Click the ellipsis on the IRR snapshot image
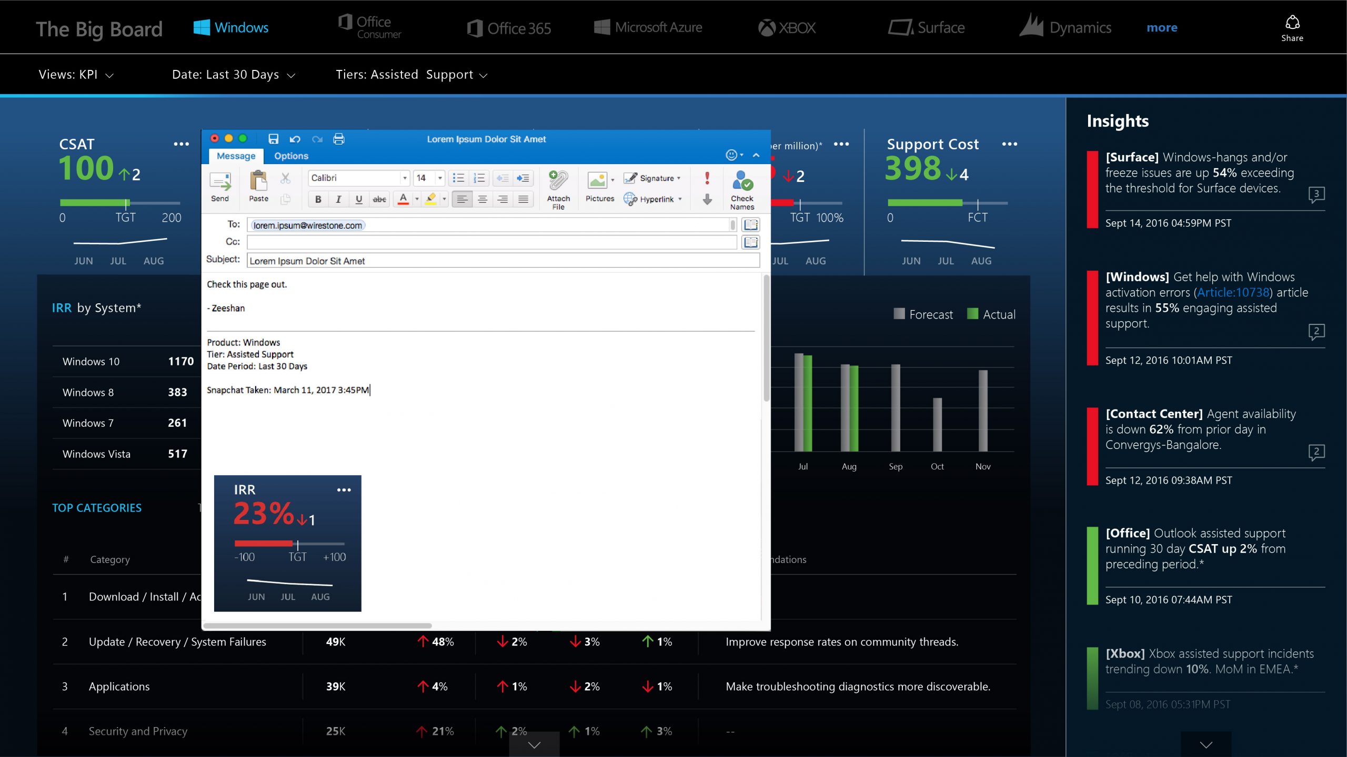This screenshot has width=1347, height=757. pos(344,490)
